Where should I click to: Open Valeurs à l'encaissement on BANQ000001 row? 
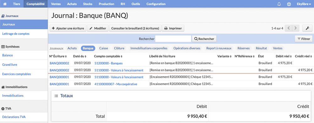click(x=119, y=77)
